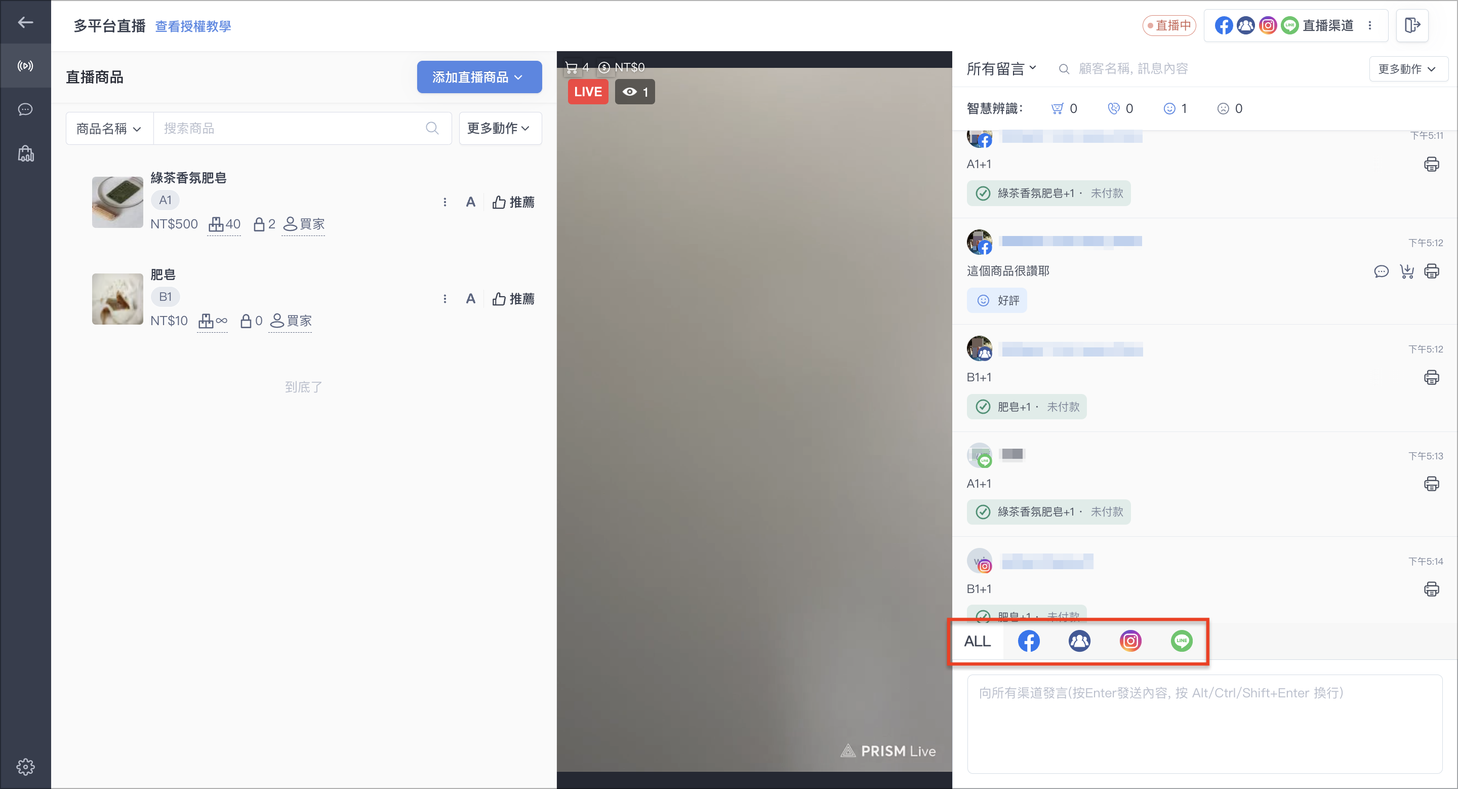Screen dimensions: 1458x789
Task: Click the 直播中 status badge
Action: point(1169,25)
